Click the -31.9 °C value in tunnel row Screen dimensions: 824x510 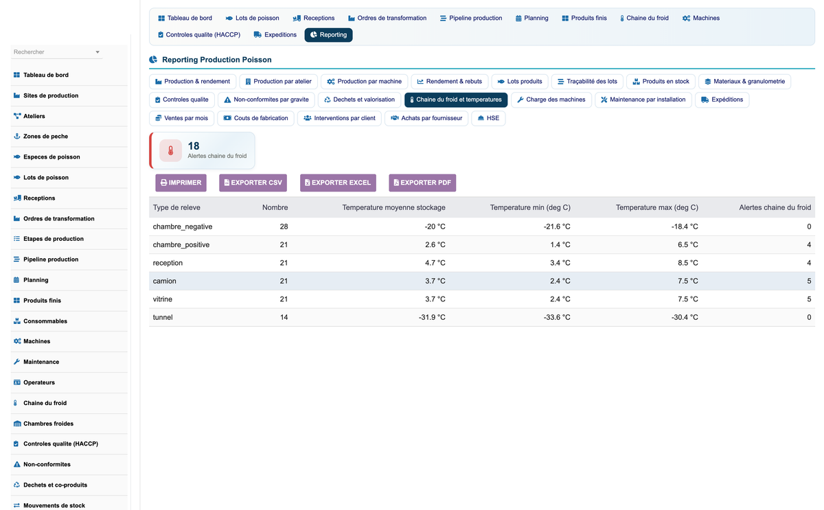coord(432,317)
